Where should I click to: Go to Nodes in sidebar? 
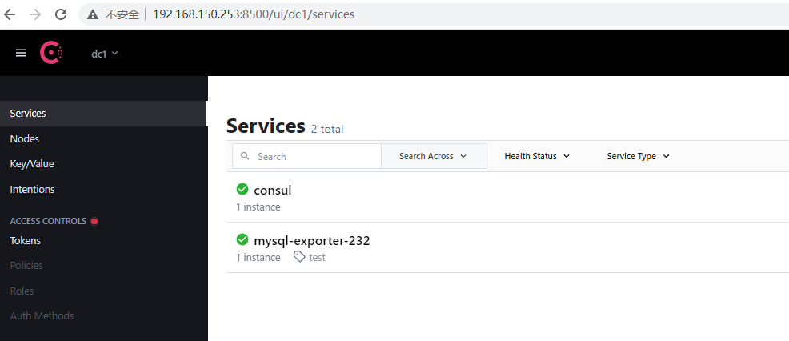(x=25, y=138)
